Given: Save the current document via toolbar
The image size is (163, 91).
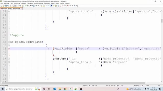Looking at the screenshot, I should 6,6.
